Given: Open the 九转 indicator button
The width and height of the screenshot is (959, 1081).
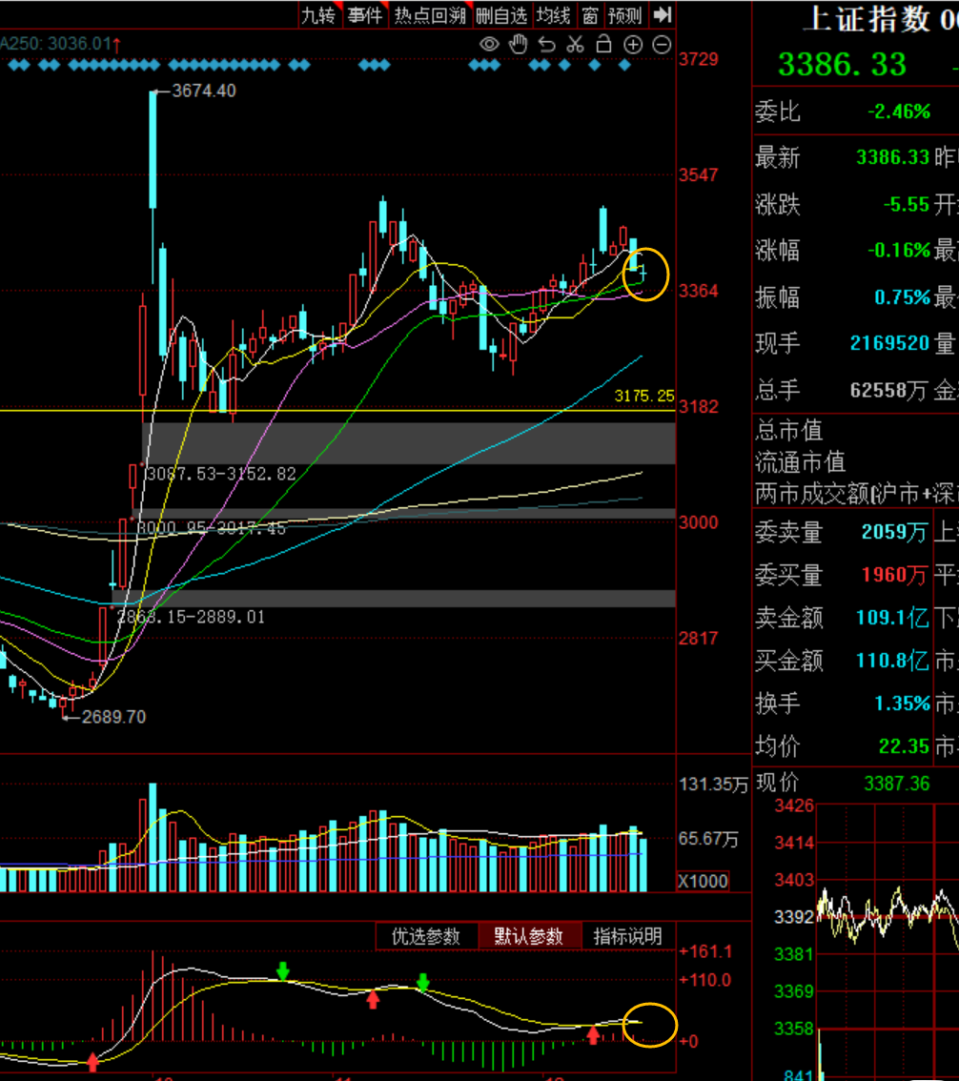Looking at the screenshot, I should tap(318, 15).
